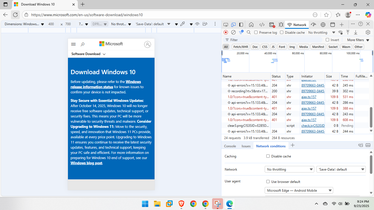Open Network panel settings gear
The width and height of the screenshot is (374, 210).
coord(368,32)
